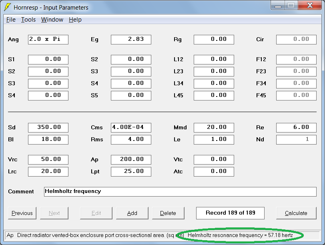Click the F34 input field
325x245 pixels.
coord(296,84)
